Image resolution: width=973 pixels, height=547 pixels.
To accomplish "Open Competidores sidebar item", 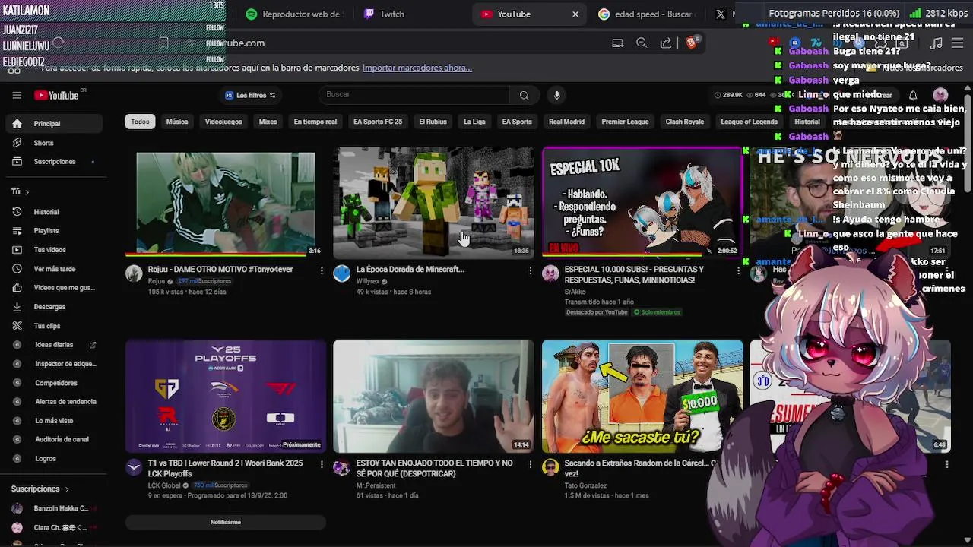I will coord(53,383).
